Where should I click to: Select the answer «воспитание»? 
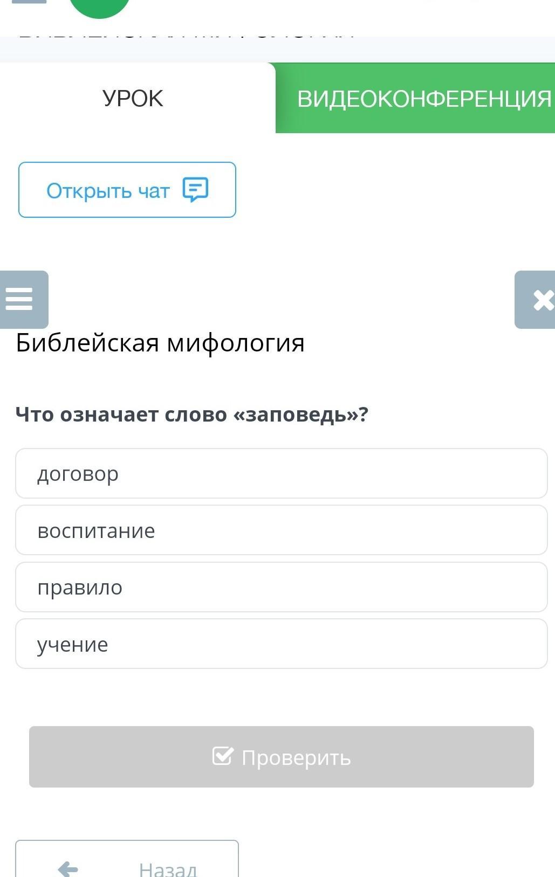(281, 530)
